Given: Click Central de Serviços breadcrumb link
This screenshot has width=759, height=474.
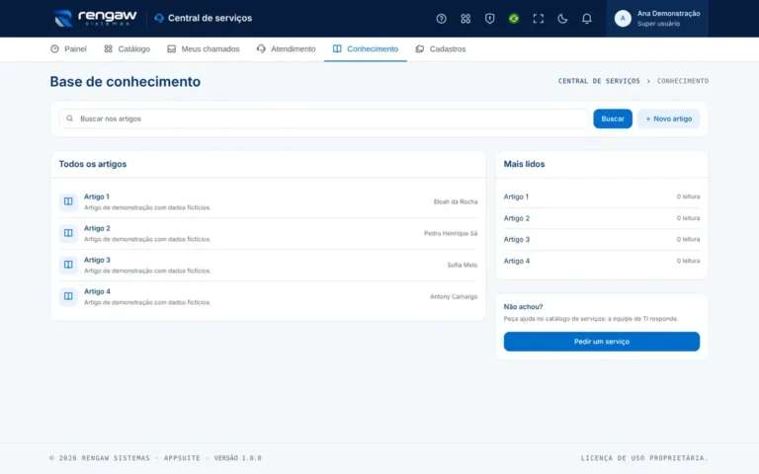Looking at the screenshot, I should point(599,81).
